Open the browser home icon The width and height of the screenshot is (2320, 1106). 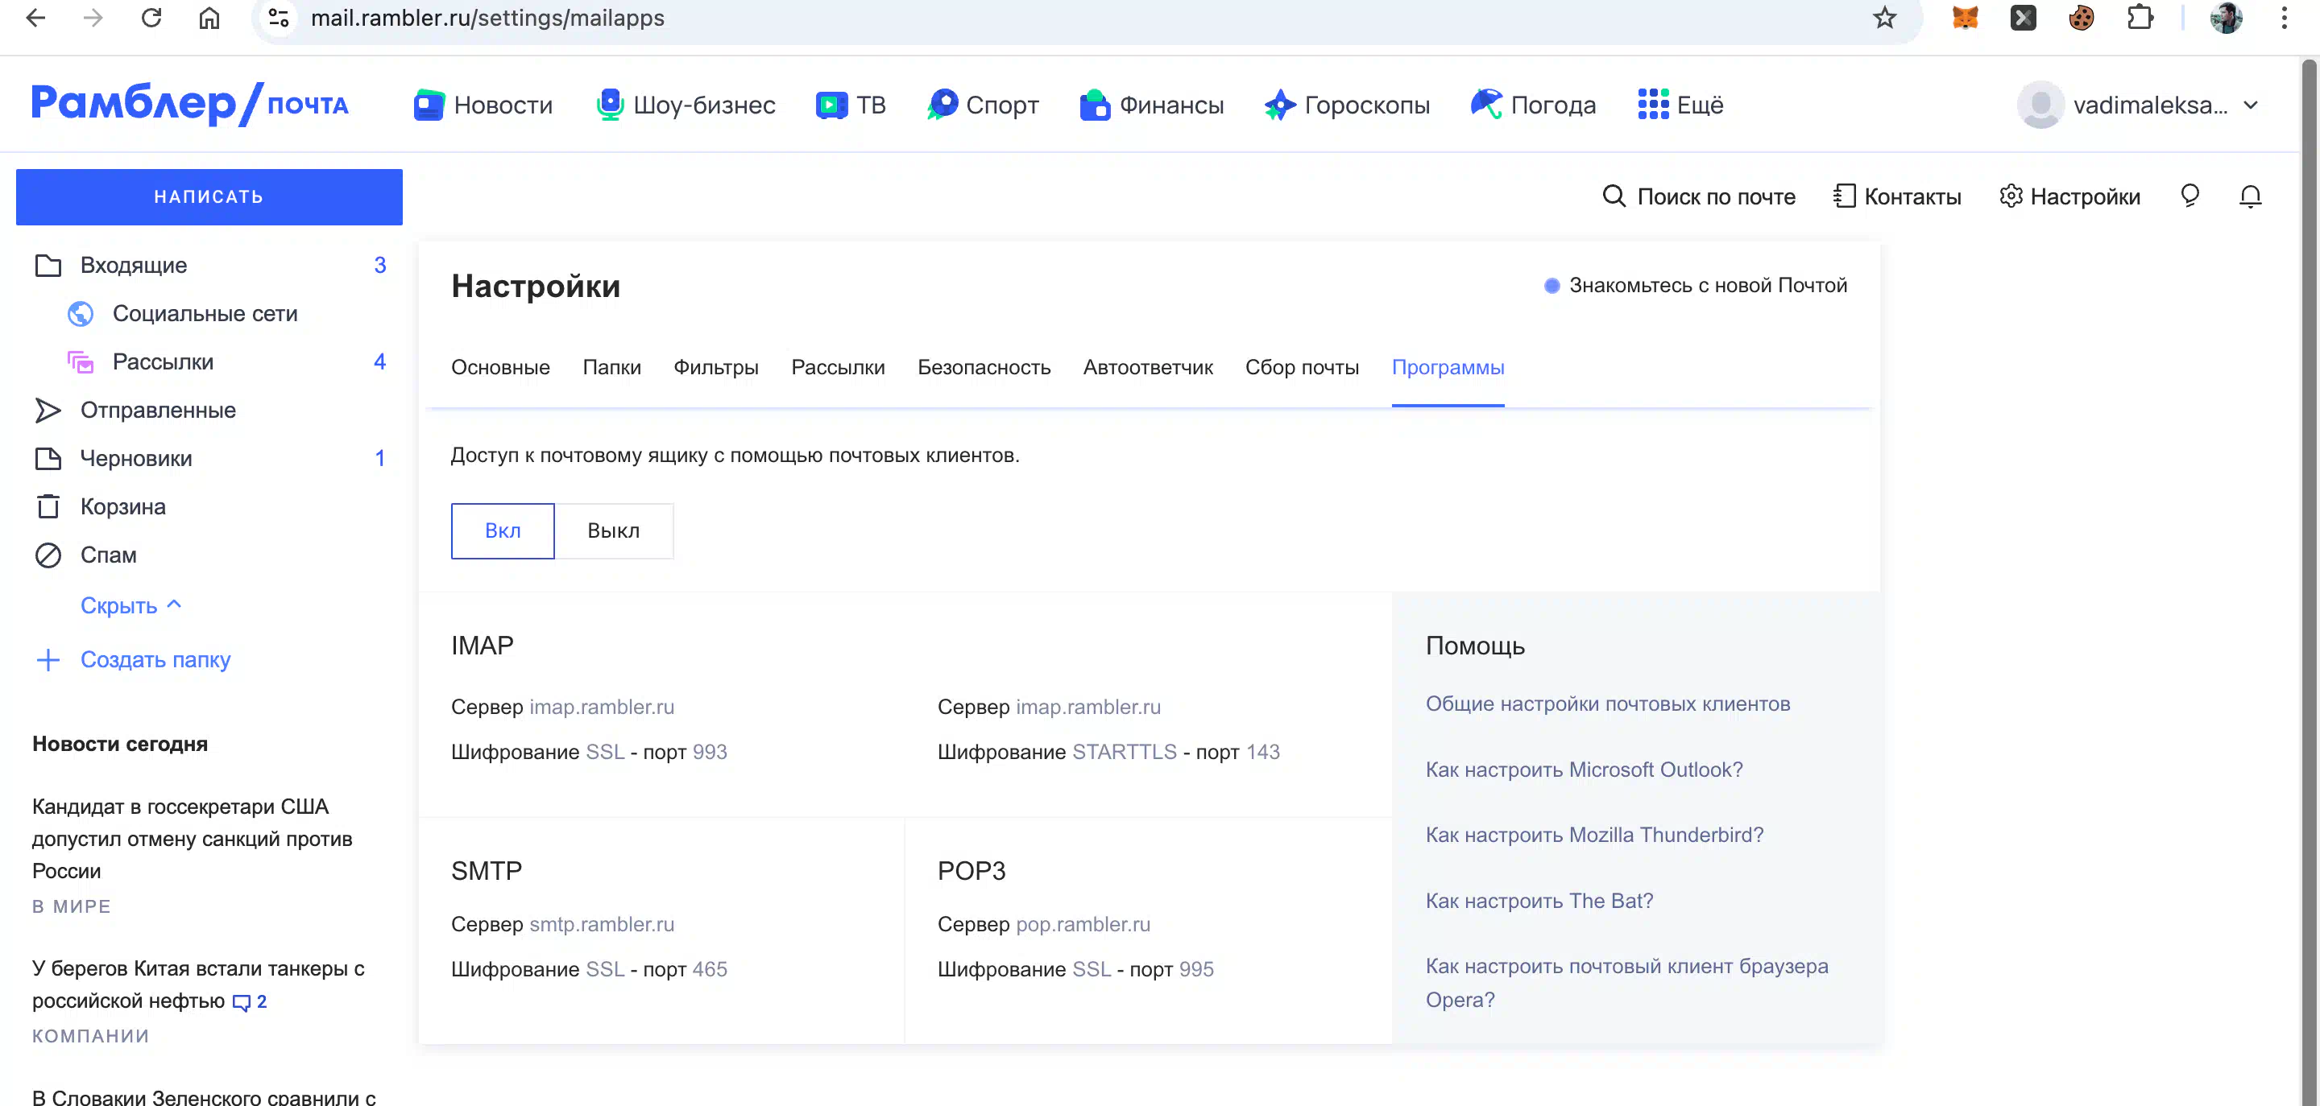209,18
